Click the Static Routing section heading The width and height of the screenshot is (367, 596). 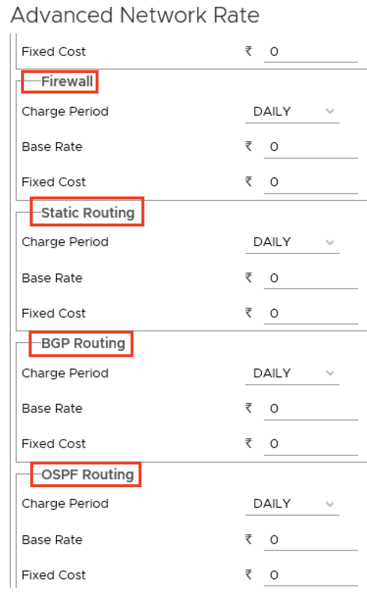[88, 213]
